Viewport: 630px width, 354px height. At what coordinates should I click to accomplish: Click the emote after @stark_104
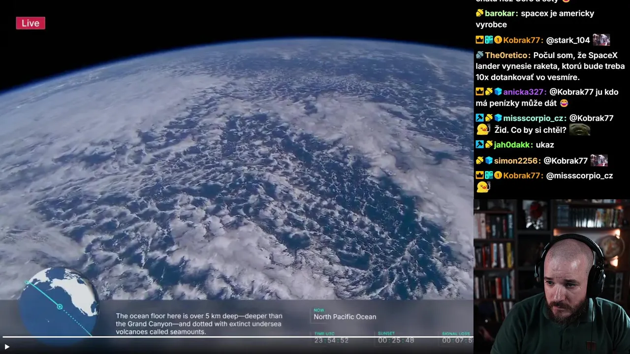point(601,40)
